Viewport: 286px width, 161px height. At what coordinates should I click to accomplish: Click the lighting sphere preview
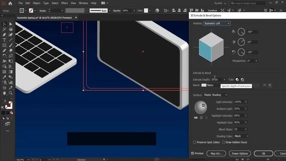tap(201, 107)
